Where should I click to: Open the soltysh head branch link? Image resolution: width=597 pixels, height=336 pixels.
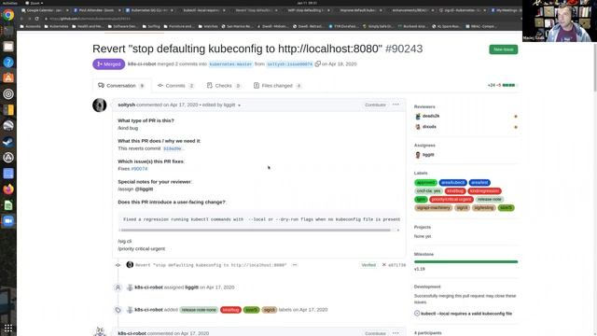(x=290, y=64)
